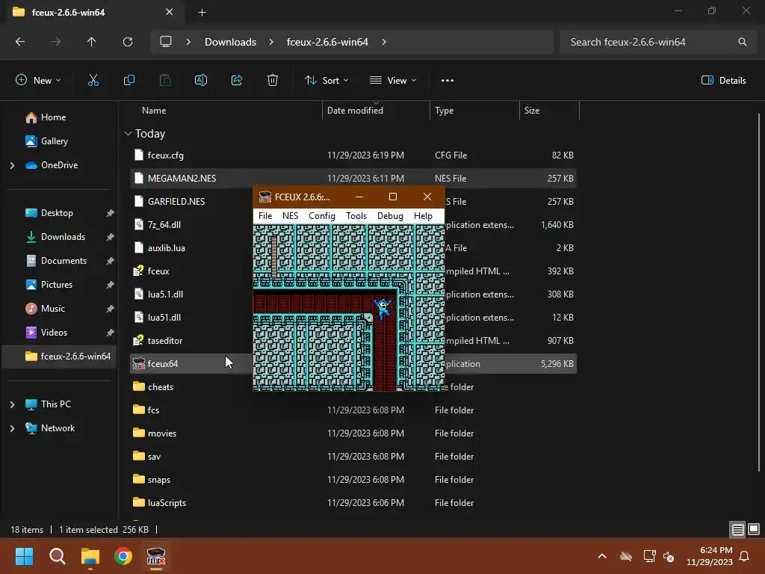The image size is (765, 574).
Task: Click Downloads in address breadcrumb
Action: tap(230, 42)
